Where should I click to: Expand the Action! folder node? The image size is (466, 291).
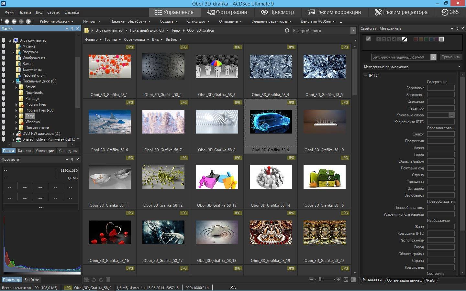[x=16, y=87]
